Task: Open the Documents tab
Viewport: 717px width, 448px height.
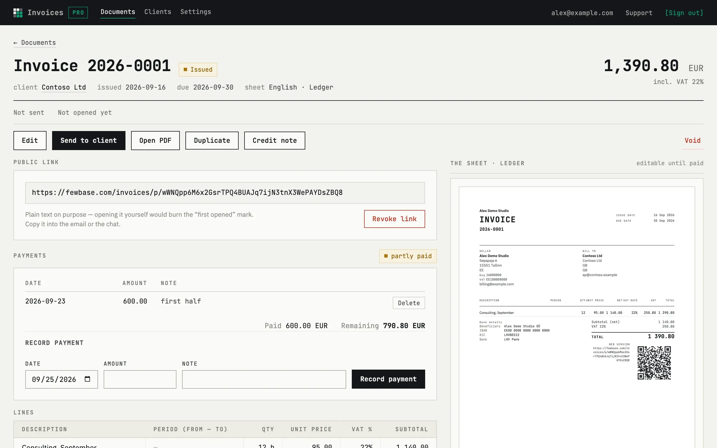Action: [118, 12]
